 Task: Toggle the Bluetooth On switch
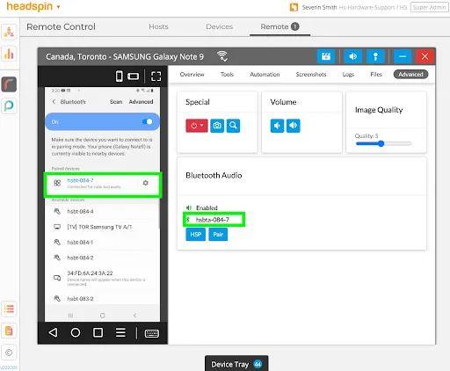click(148, 121)
